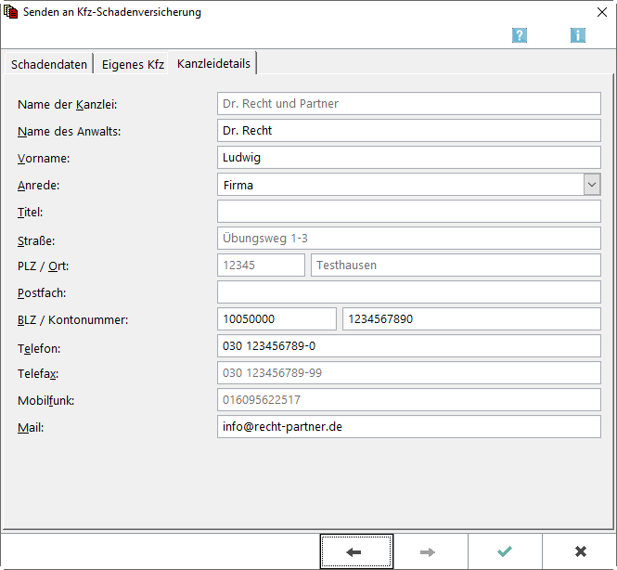Viewport: 617px width, 570px height.
Task: Edit the Mail address field
Action: tap(408, 427)
